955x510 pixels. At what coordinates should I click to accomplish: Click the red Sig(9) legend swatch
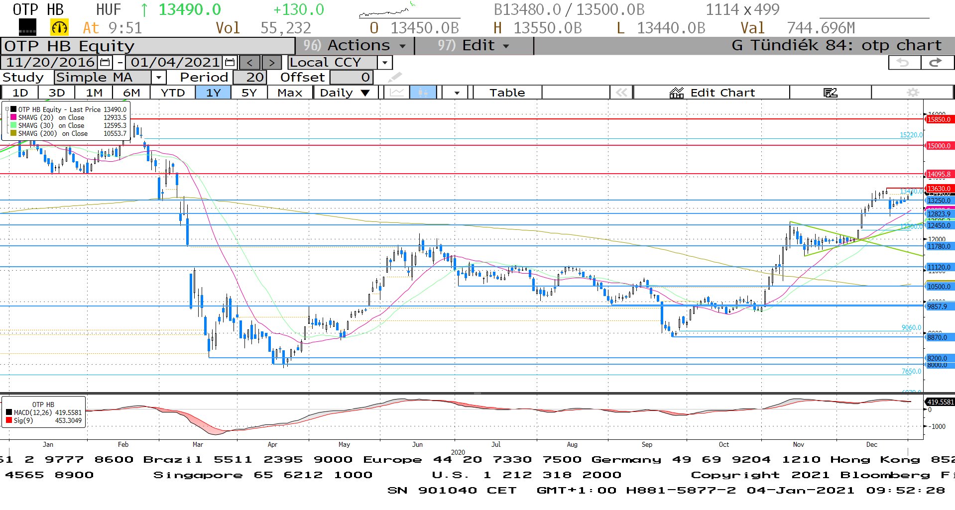9,420
